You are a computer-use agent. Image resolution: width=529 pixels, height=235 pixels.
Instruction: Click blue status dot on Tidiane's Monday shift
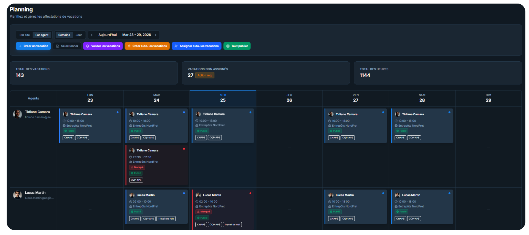tap(118, 112)
